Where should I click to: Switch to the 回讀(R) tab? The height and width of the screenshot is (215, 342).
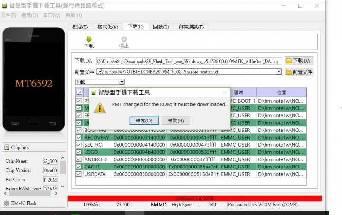click(161, 27)
